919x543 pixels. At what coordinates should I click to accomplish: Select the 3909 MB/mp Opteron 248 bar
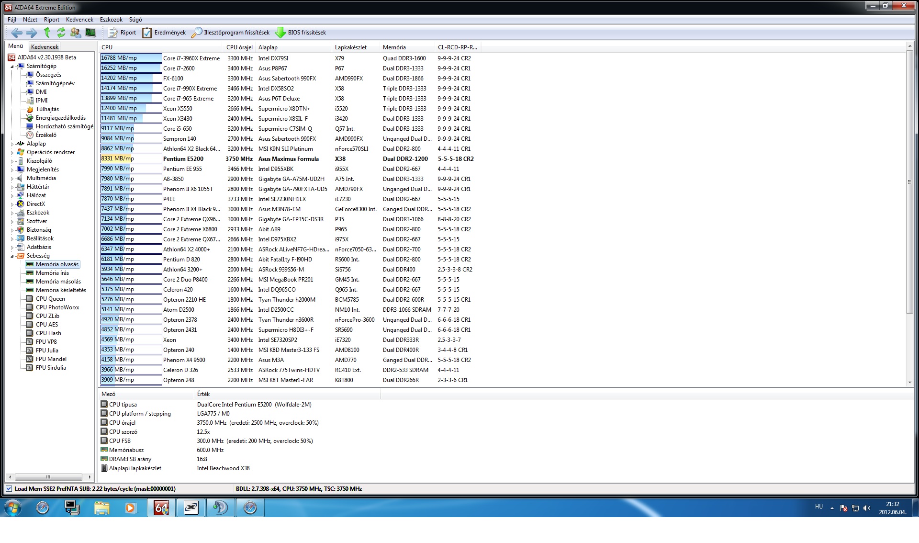[x=131, y=380]
